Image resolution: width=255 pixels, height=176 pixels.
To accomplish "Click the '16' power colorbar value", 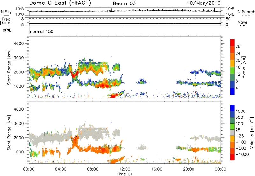I will tap(238, 67).
